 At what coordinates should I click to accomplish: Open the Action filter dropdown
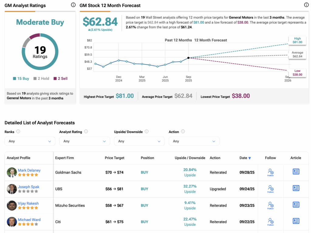click(194, 141)
